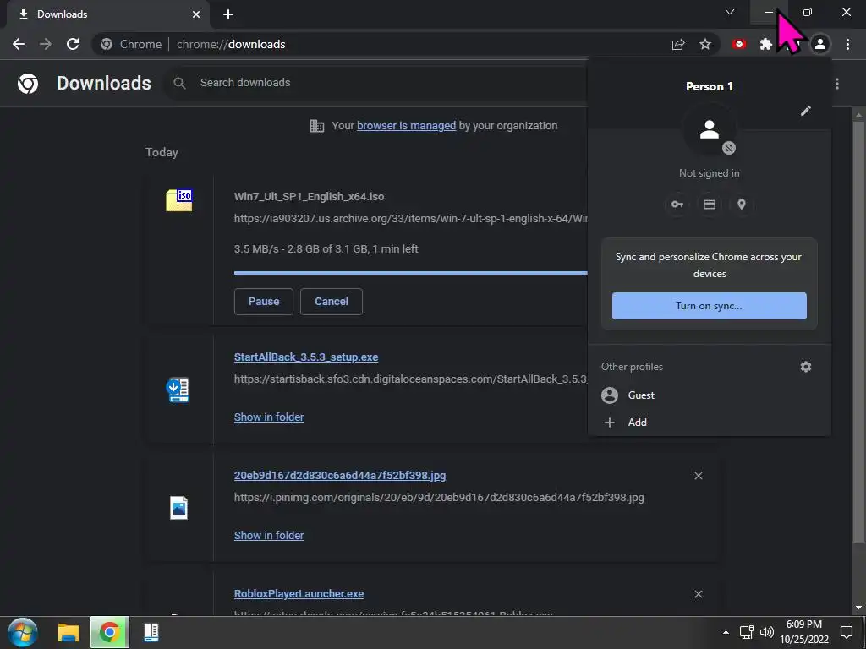Select the Downloads tab

[x=107, y=14]
